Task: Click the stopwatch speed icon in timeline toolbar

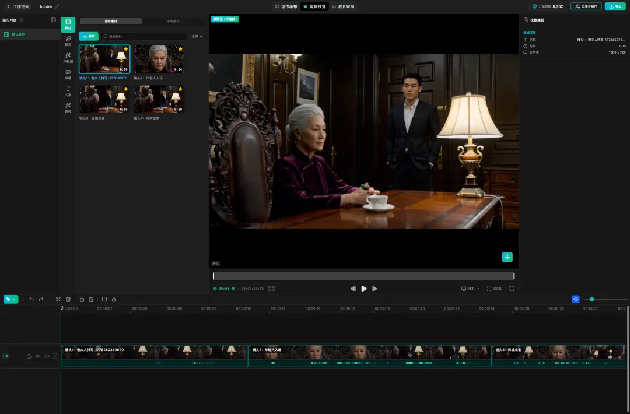Action: 114,300
